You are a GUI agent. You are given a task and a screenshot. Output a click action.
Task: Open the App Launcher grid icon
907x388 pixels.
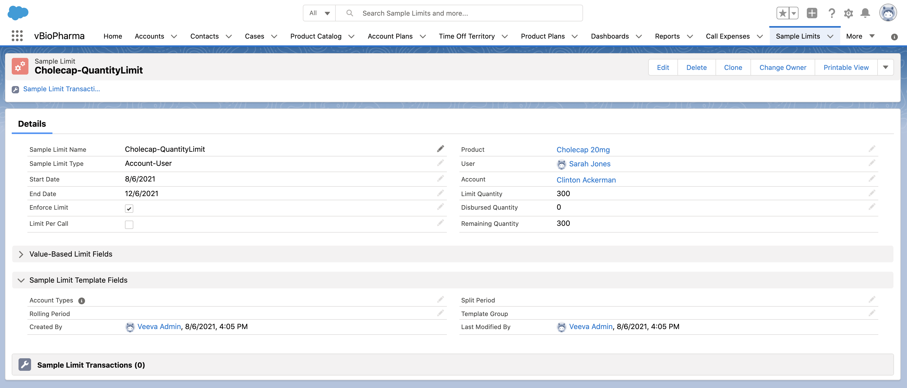pos(17,36)
